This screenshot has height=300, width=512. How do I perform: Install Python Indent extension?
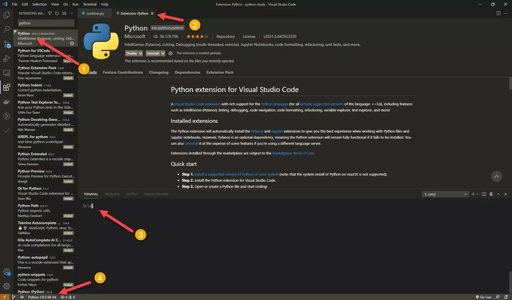tap(68, 95)
